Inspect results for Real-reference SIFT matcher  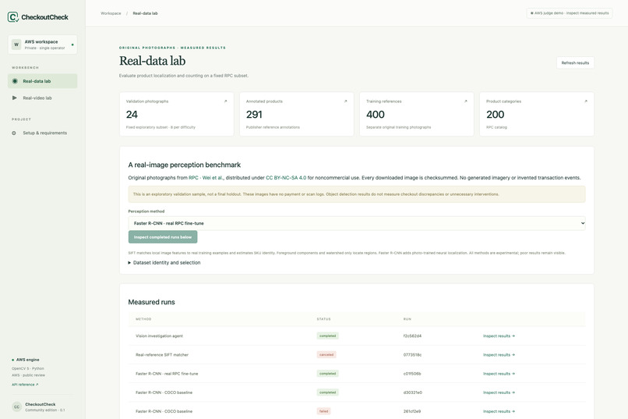(x=499, y=355)
